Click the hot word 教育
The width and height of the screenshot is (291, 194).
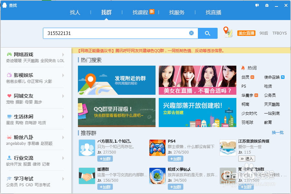click(x=268, y=123)
